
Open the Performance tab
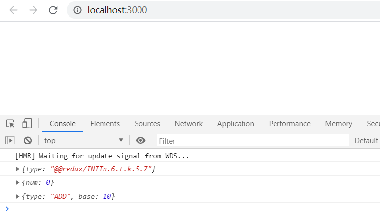(290, 124)
